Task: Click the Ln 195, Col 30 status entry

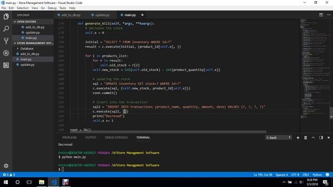Action: (263, 175)
